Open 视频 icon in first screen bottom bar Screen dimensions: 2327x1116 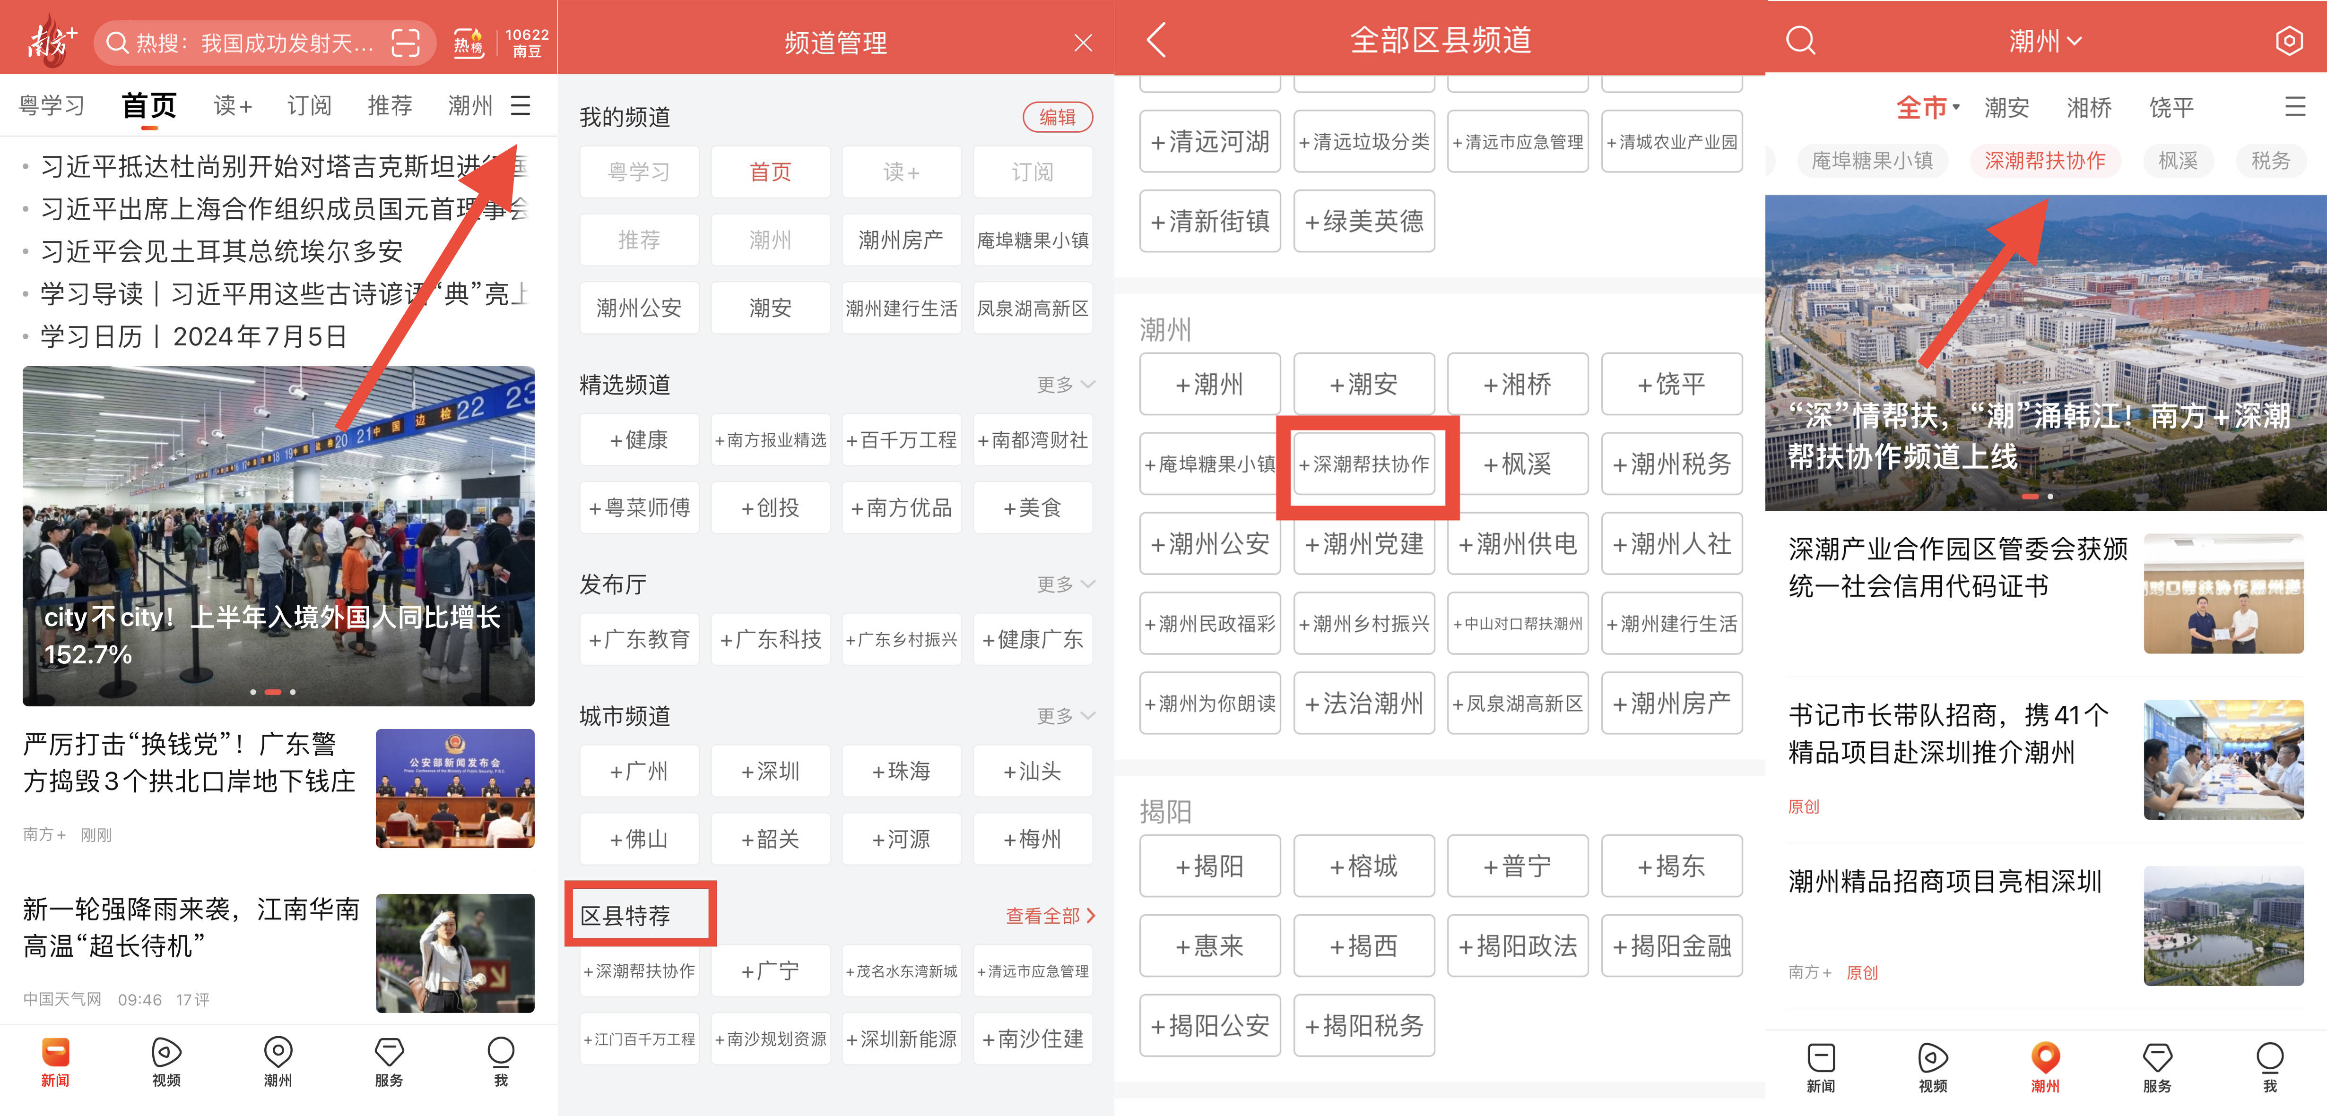click(x=166, y=1062)
